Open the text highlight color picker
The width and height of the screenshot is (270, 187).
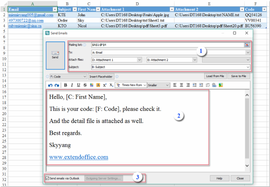(98, 85)
